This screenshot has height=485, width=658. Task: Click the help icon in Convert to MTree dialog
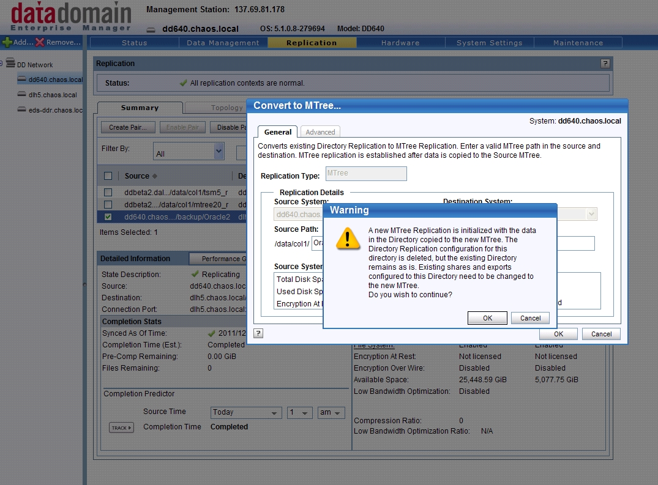tap(258, 333)
